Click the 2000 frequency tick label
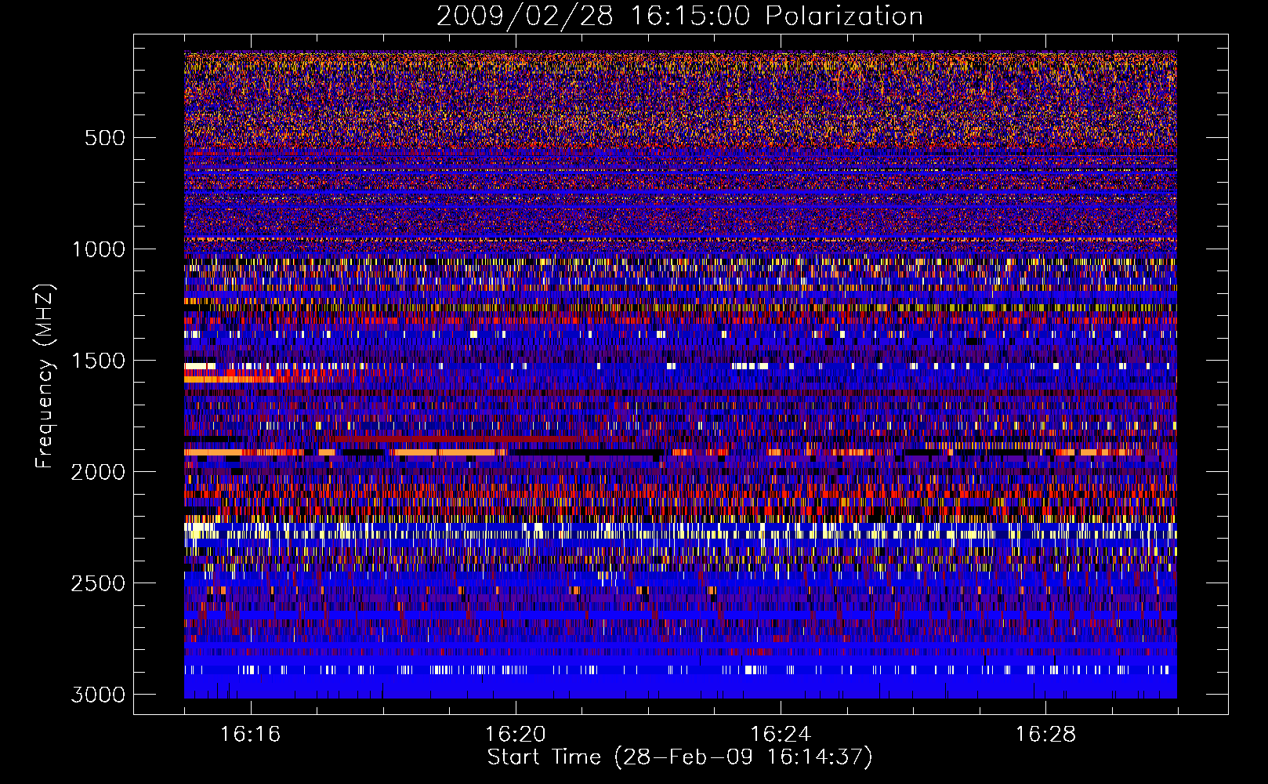The width and height of the screenshot is (1268, 784). click(98, 472)
